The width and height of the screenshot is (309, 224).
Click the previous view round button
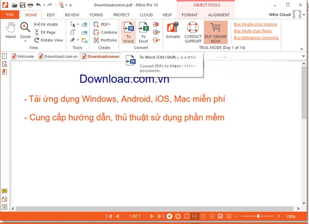point(169,216)
